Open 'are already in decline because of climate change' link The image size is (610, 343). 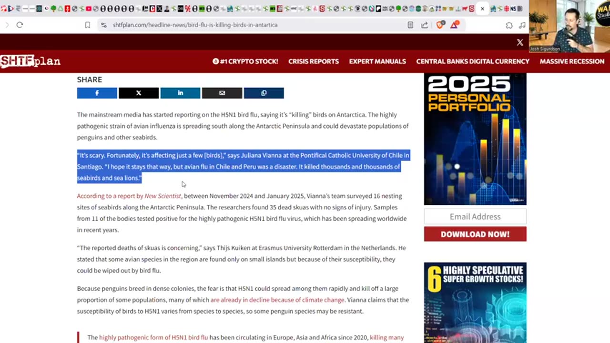click(x=277, y=300)
